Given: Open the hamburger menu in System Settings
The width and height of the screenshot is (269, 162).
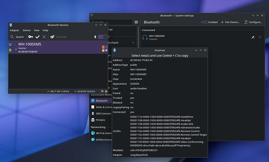Looking at the screenshot, I should (136, 22).
